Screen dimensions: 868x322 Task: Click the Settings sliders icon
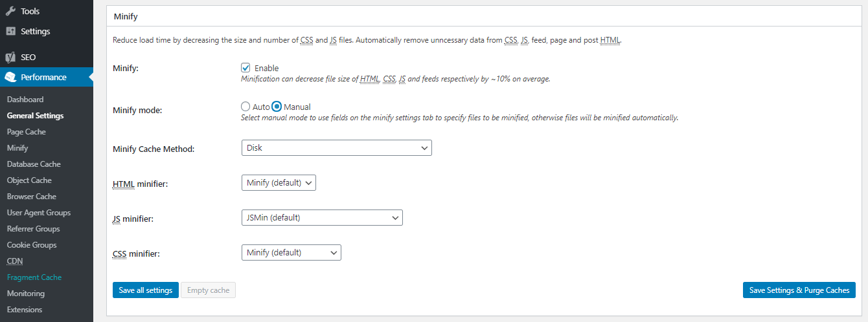(10, 31)
